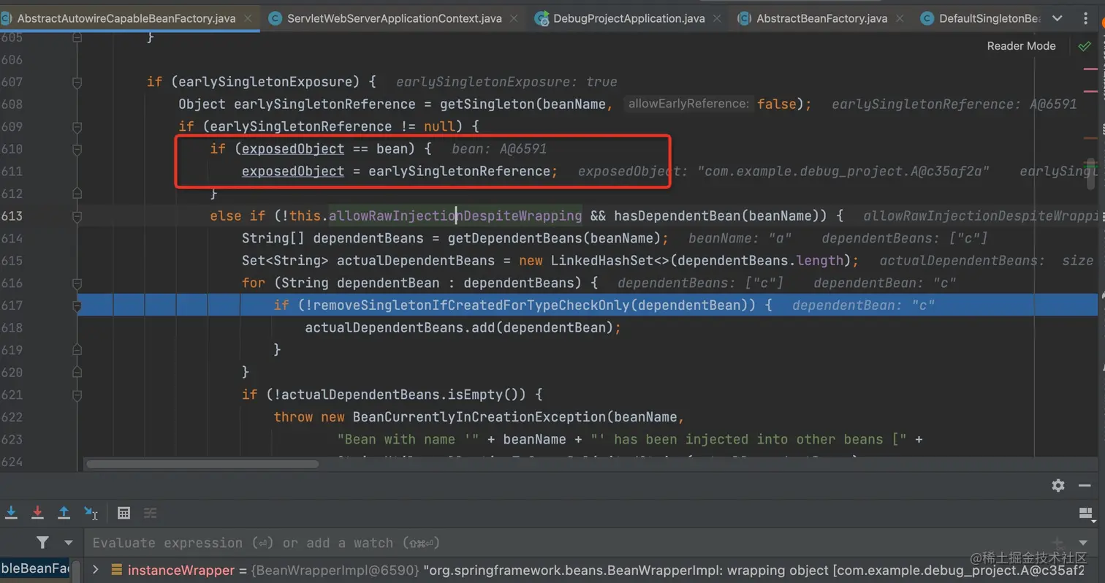
Task: Click line number 610 in gutter
Action: [12, 149]
